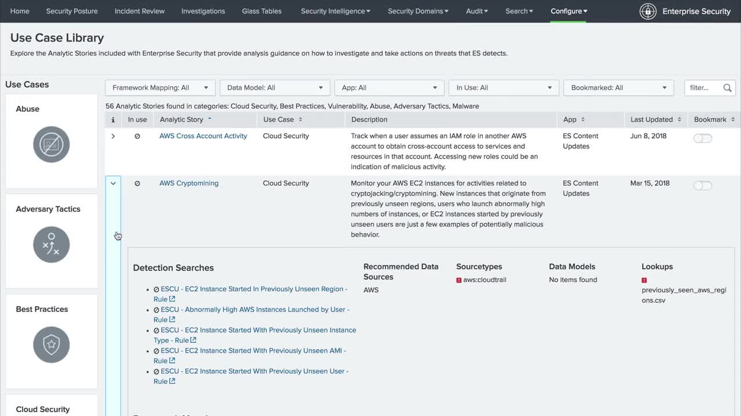Click disabled status icon beside Unseen Region rule

[156, 289]
